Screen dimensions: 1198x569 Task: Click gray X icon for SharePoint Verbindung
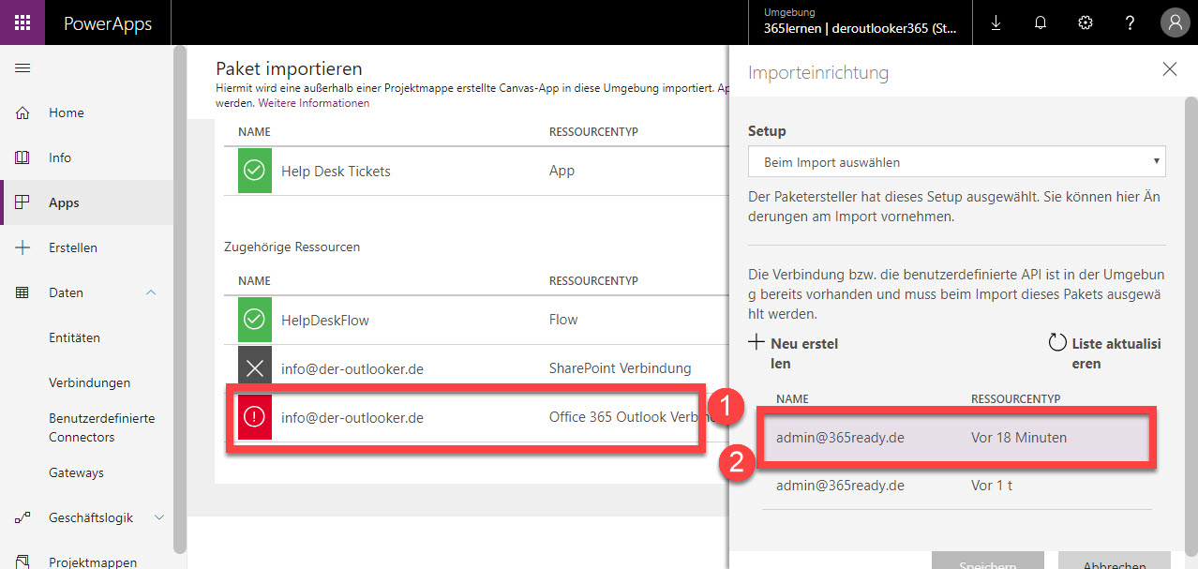coord(254,368)
